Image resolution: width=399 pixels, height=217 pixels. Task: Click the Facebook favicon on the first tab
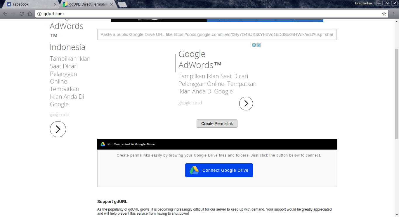(9, 4)
